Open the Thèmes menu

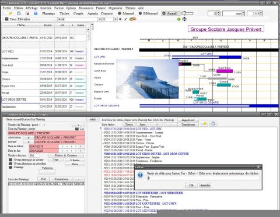[x=130, y=8]
